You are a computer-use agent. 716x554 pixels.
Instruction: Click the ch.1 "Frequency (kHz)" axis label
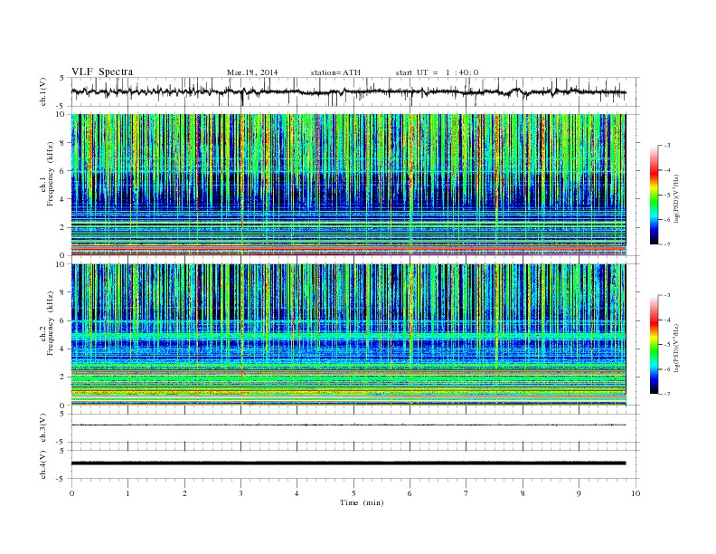point(51,174)
